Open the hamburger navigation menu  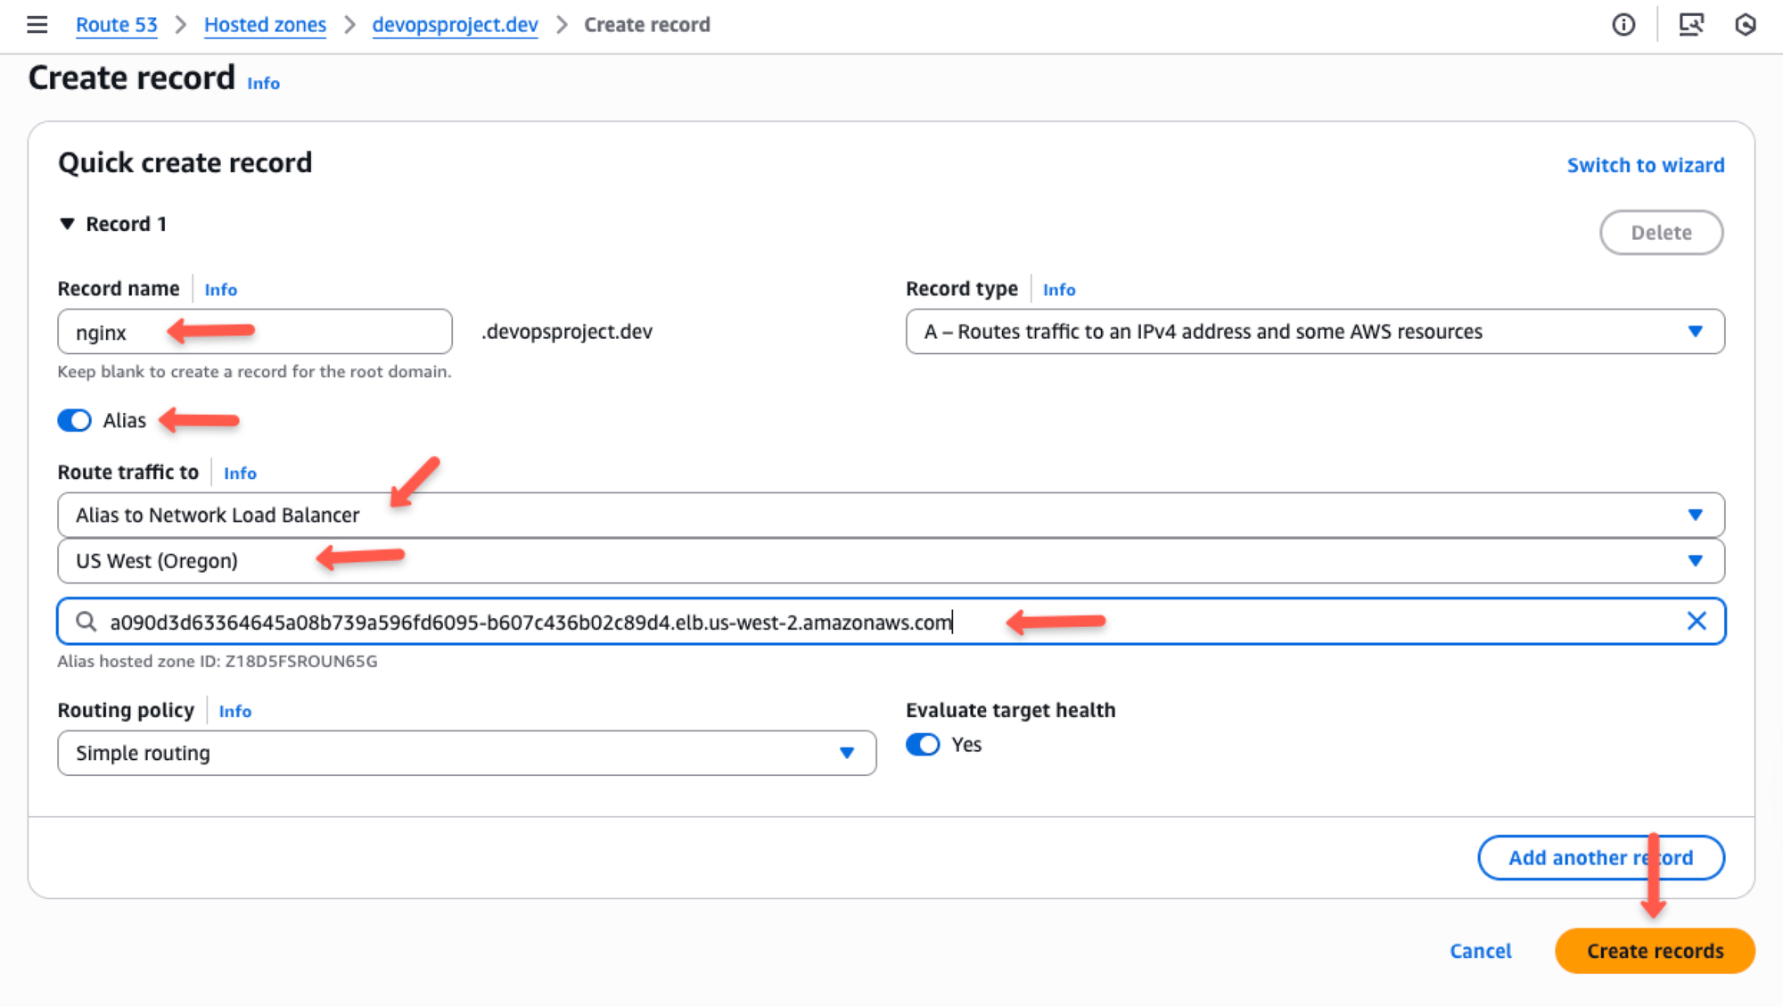[x=37, y=25]
